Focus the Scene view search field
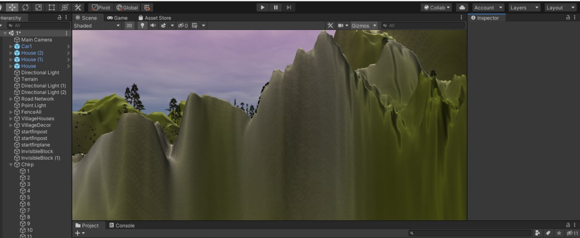The height and width of the screenshot is (238, 580). click(x=423, y=25)
